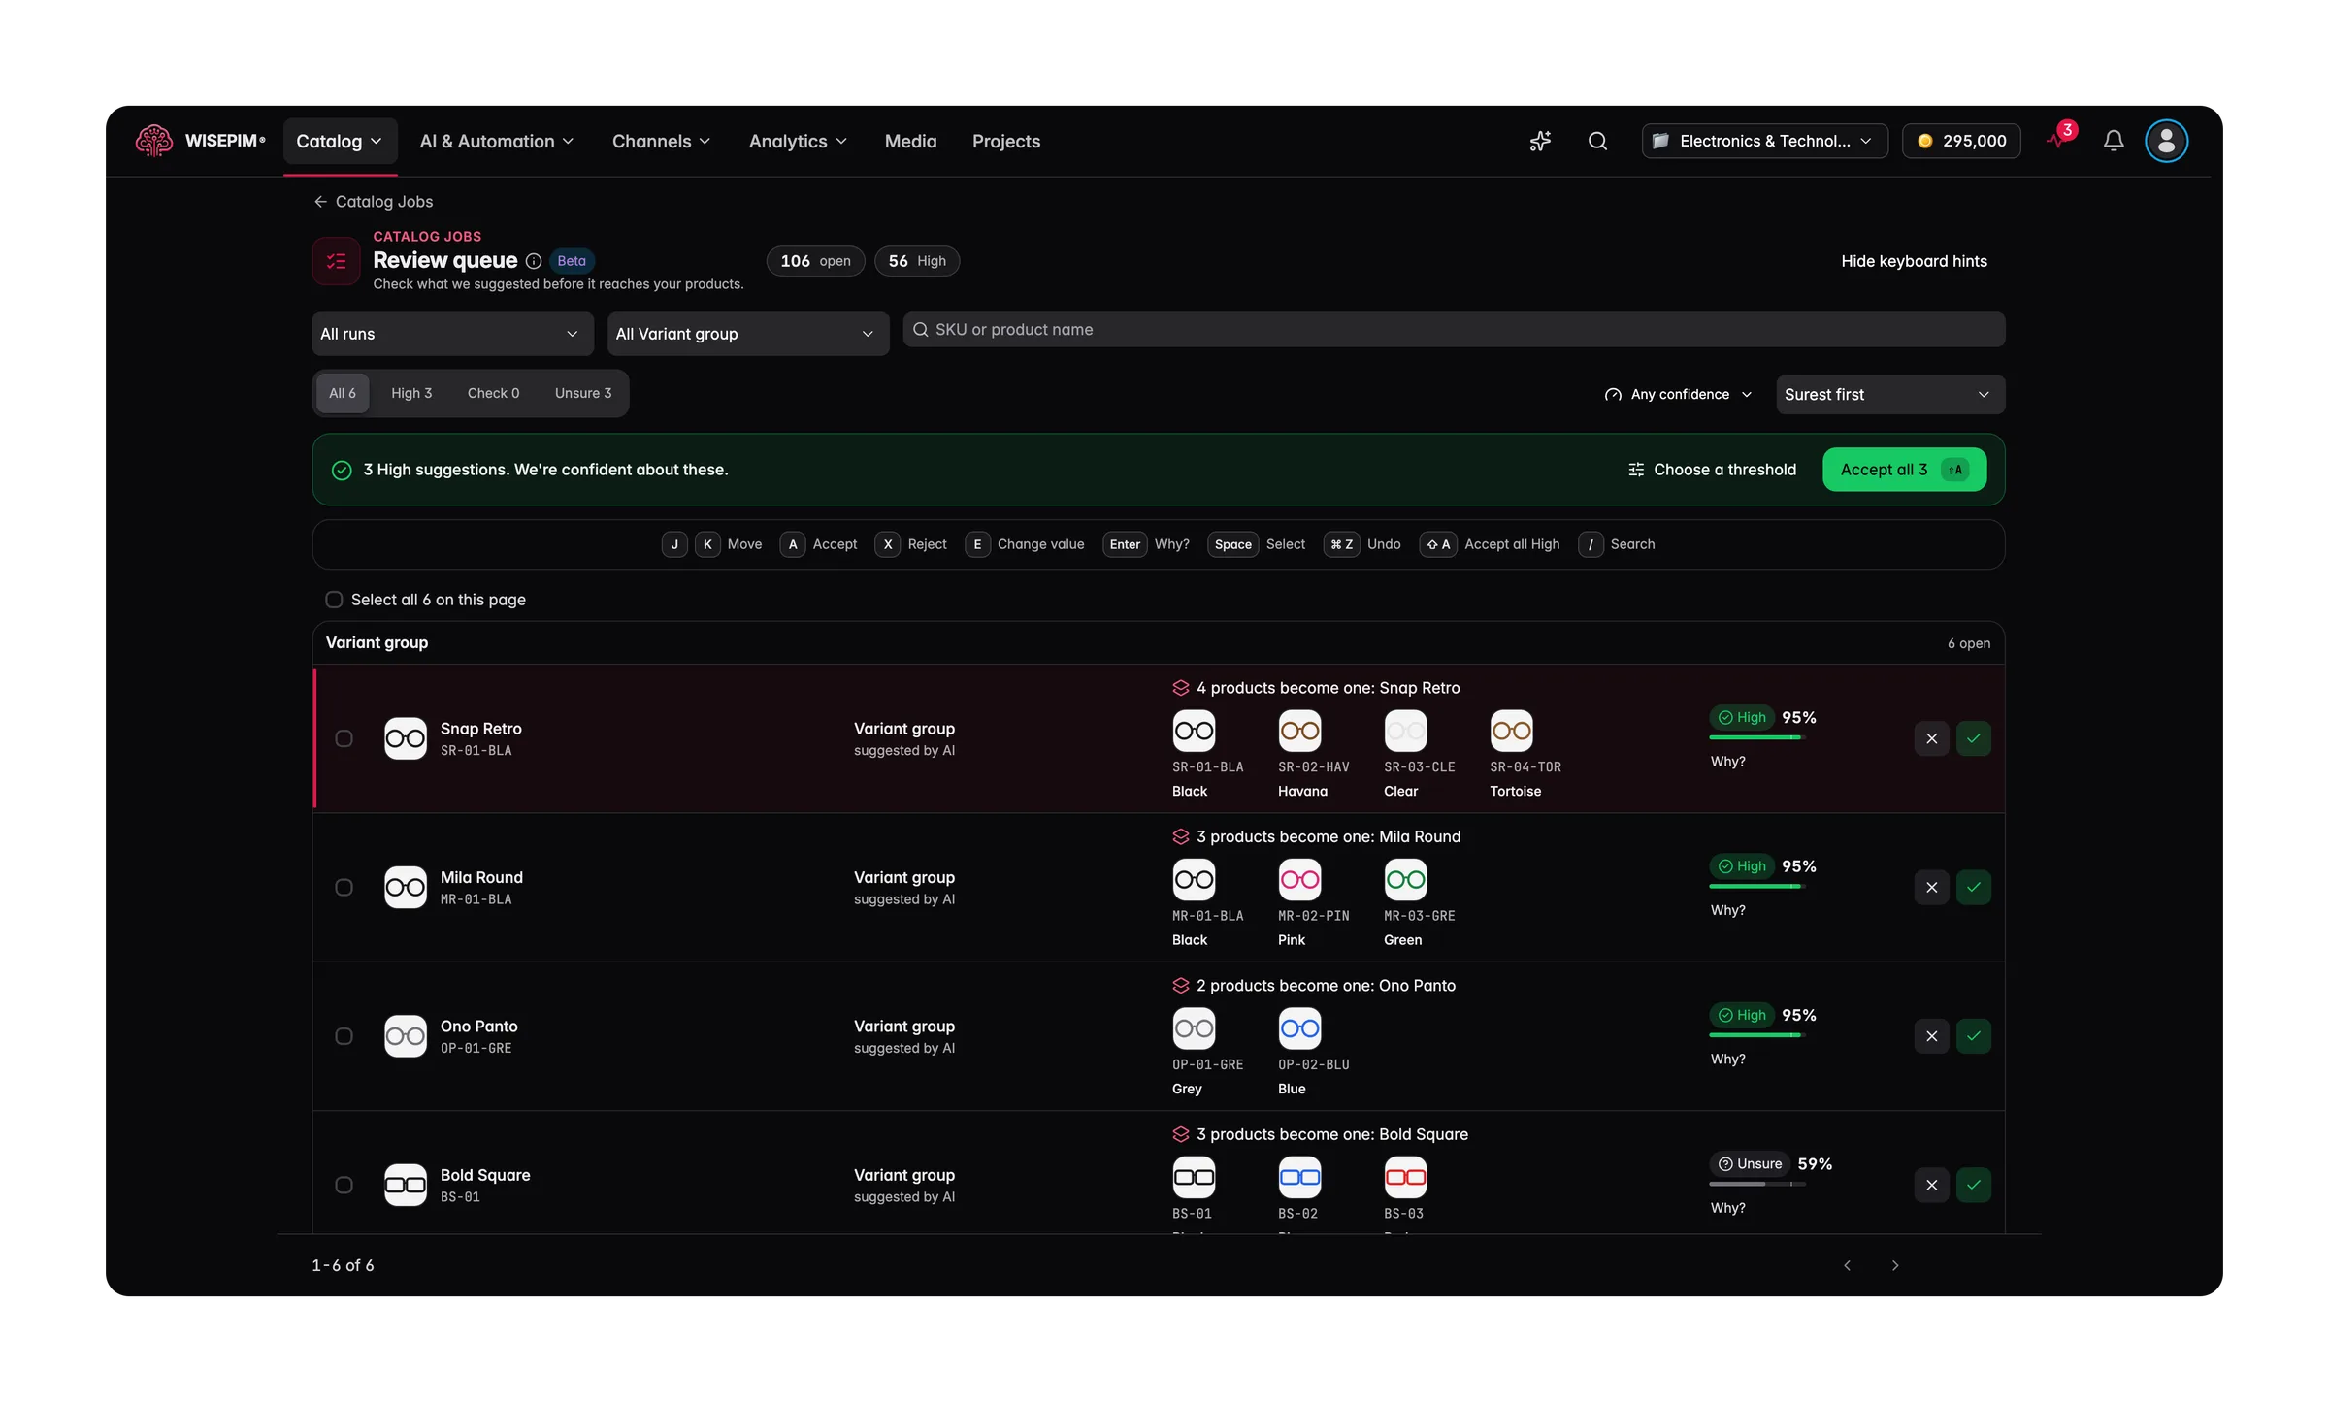Viewport: 2329px width, 1402px height.
Task: Click the MR-02-PIN Pink glasses thumbnail
Action: pyautogui.click(x=1299, y=879)
